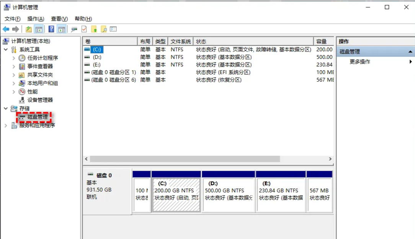Image resolution: width=415 pixels, height=239 pixels.
Task: Sort by the 卷 column header
Action: (110, 41)
